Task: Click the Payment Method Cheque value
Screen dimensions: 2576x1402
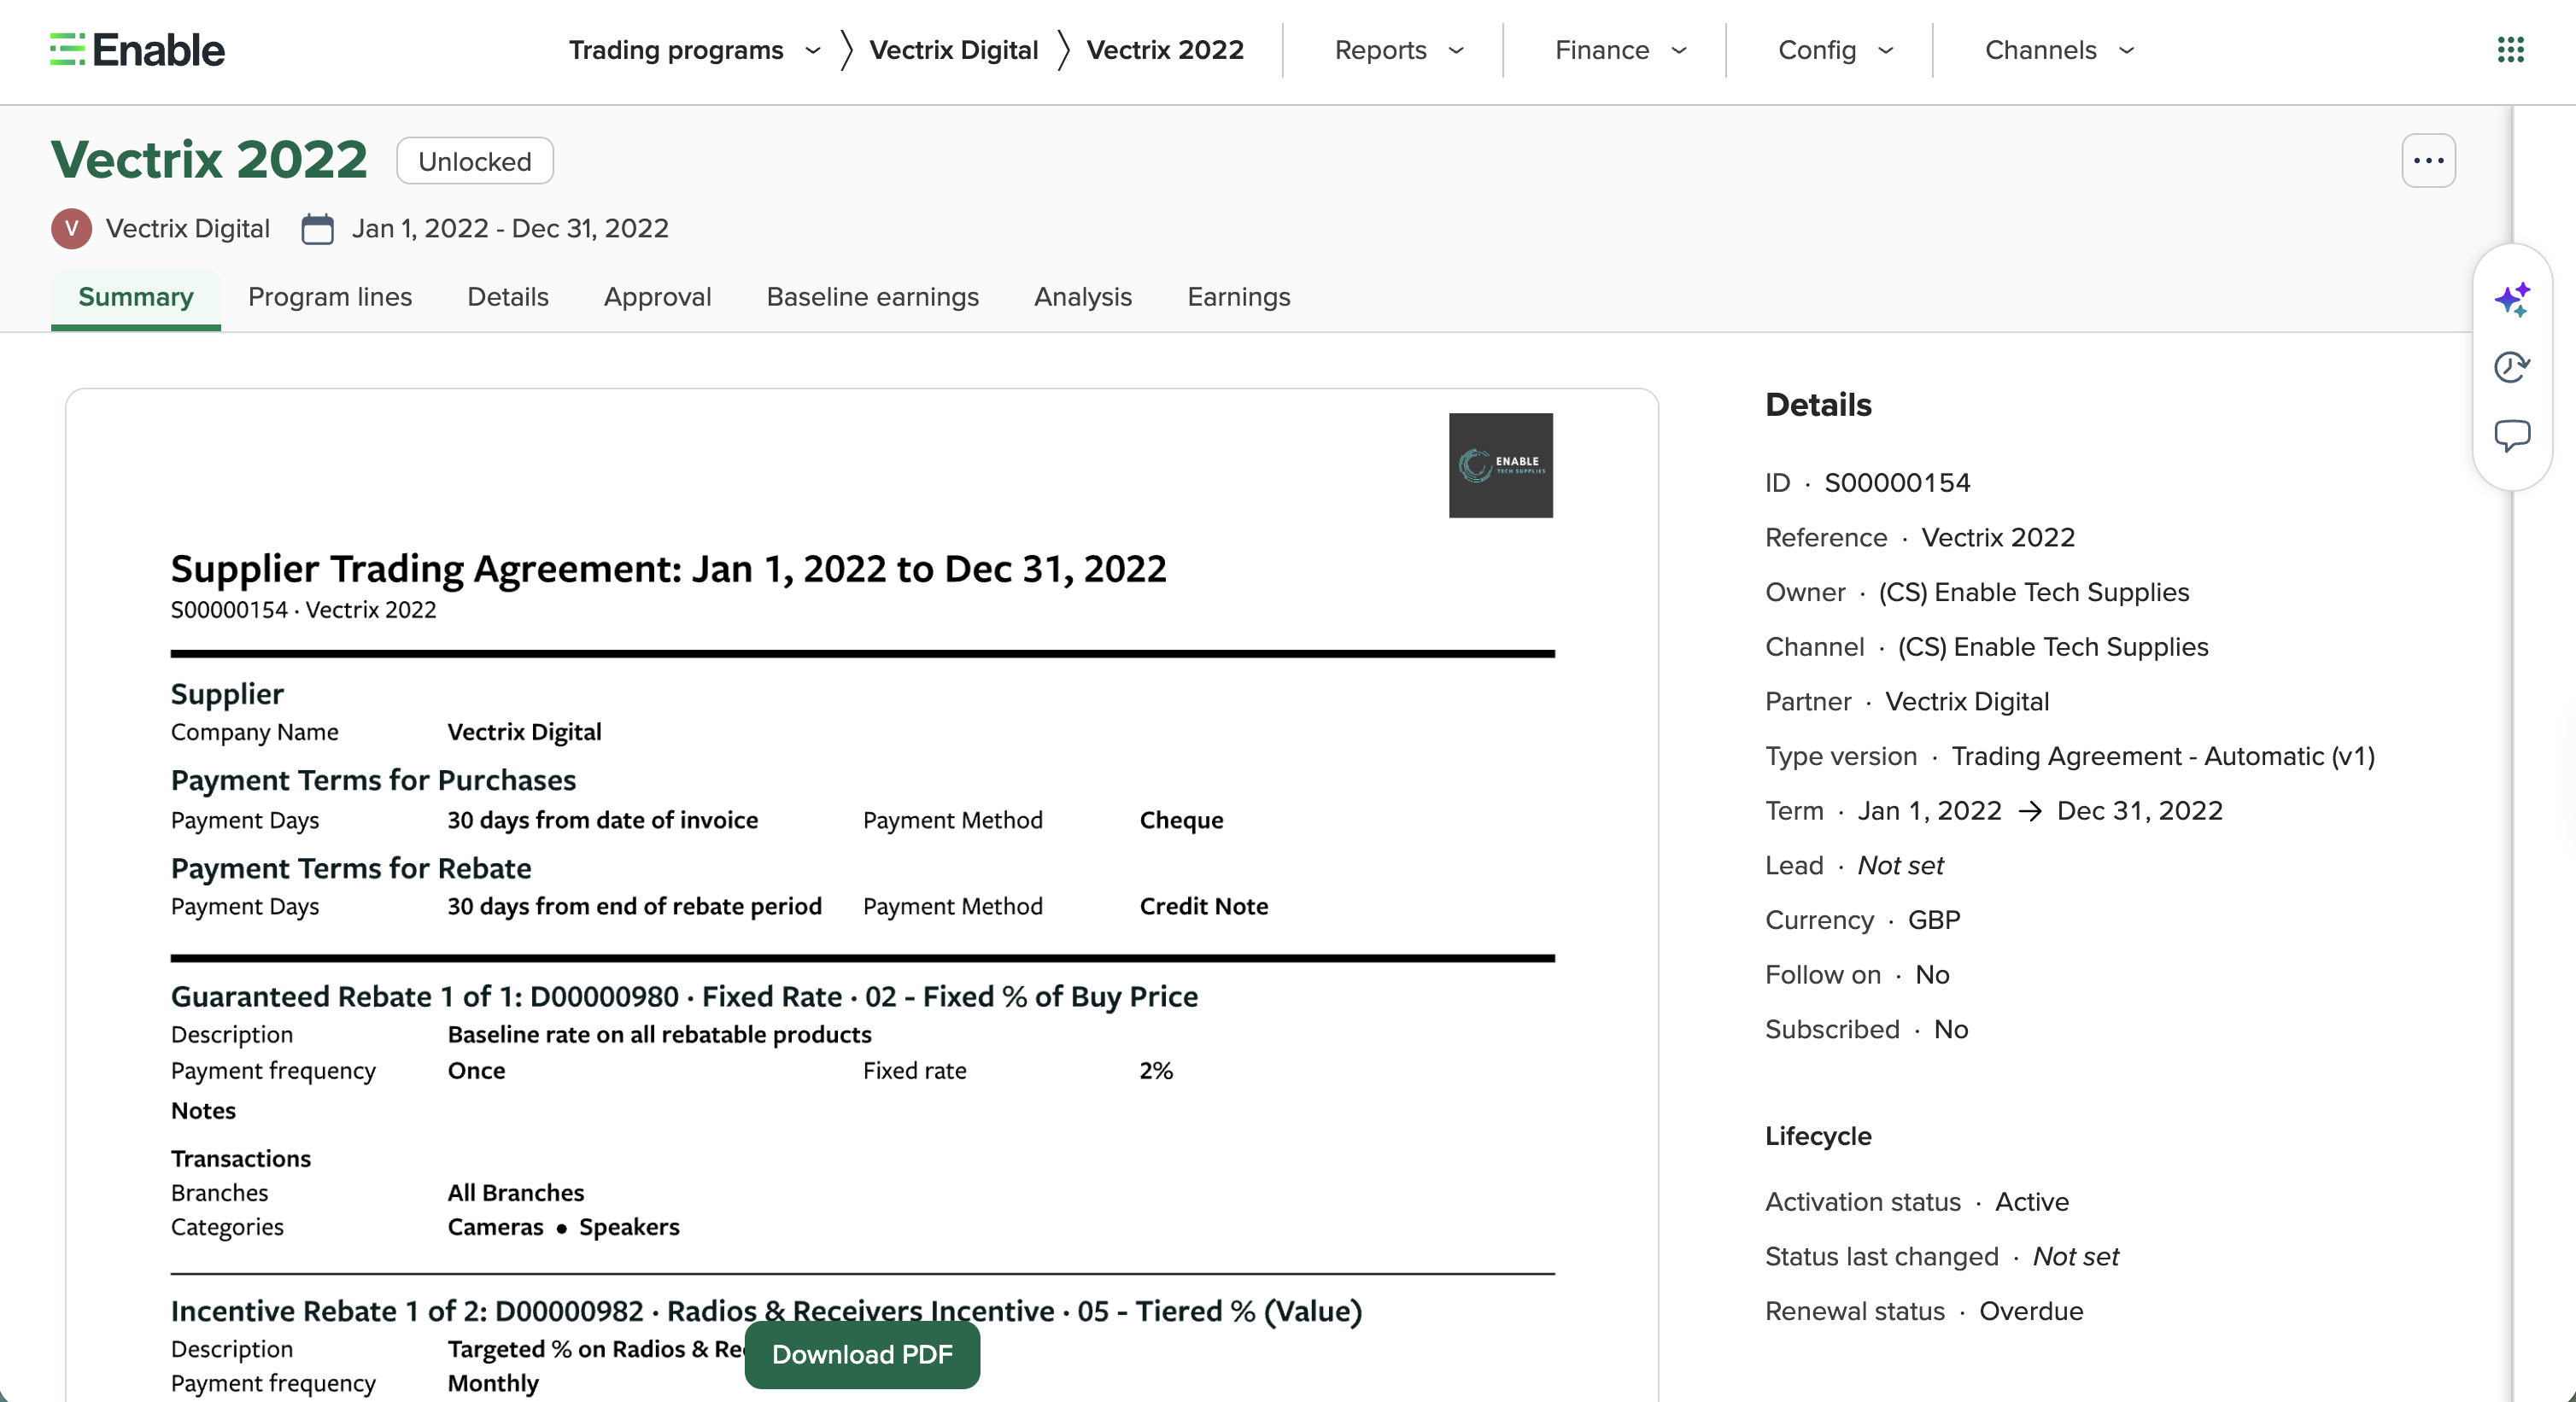Action: click(x=1181, y=820)
